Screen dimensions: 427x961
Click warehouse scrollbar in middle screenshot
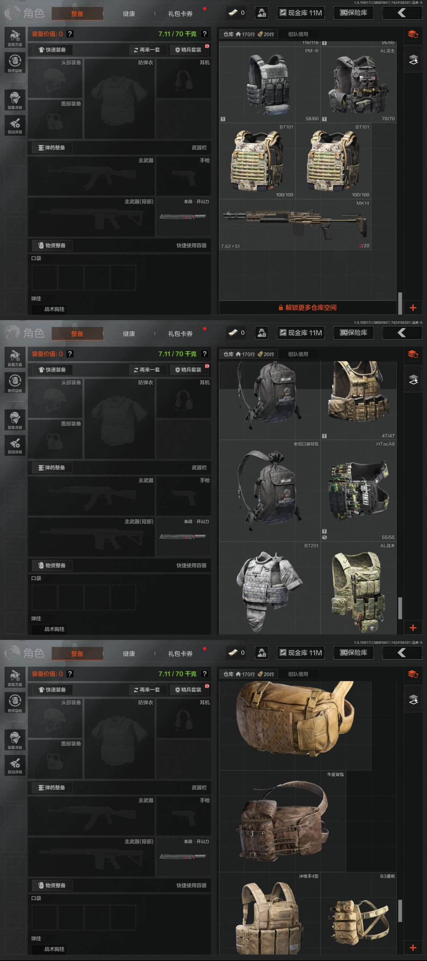tap(400, 609)
